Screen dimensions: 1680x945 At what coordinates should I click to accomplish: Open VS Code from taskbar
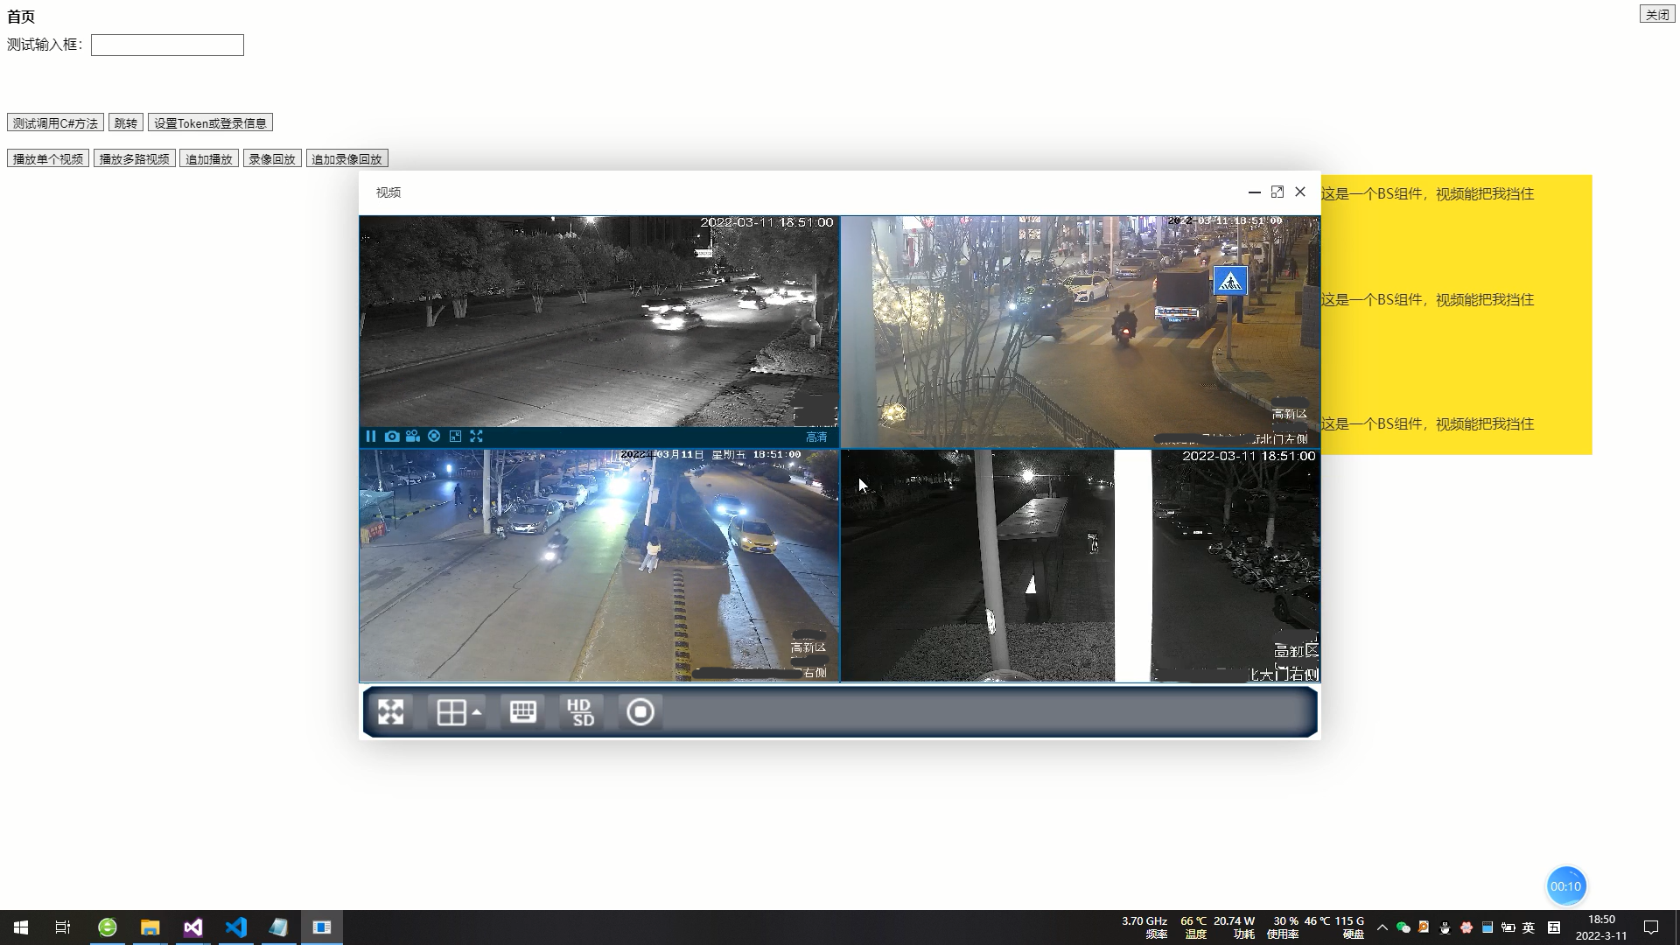pyautogui.click(x=236, y=927)
